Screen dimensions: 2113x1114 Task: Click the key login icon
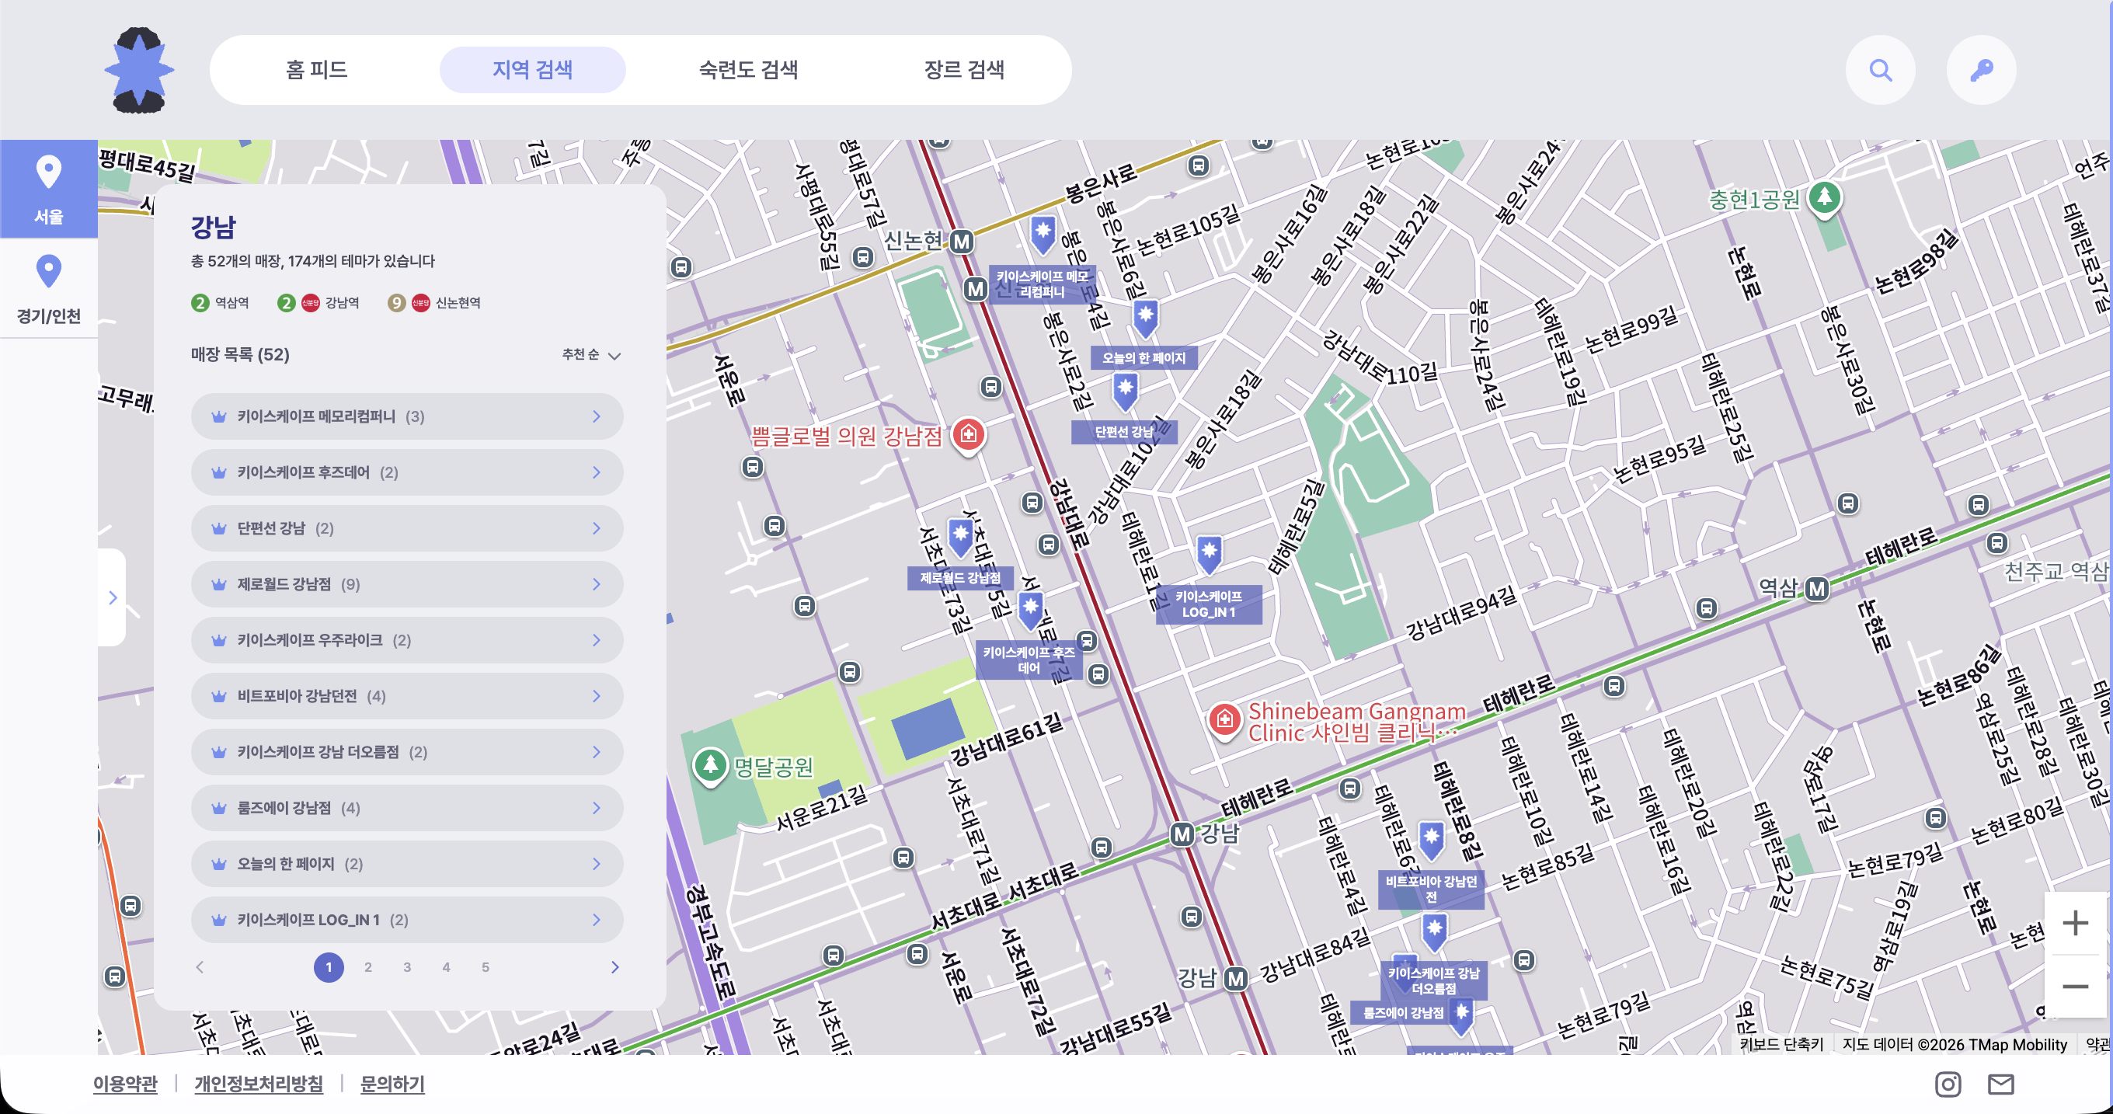point(1981,70)
